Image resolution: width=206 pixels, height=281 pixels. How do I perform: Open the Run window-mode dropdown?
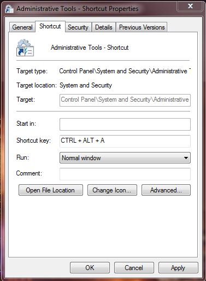(x=125, y=158)
